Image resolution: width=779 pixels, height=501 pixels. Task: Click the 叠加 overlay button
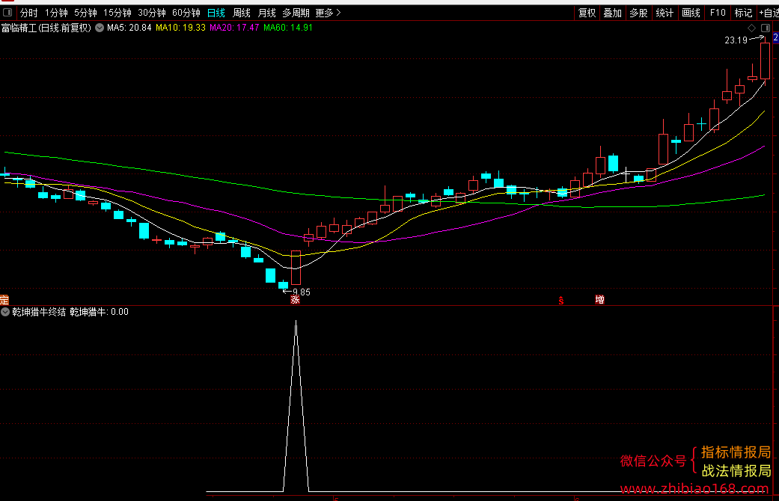pos(613,13)
